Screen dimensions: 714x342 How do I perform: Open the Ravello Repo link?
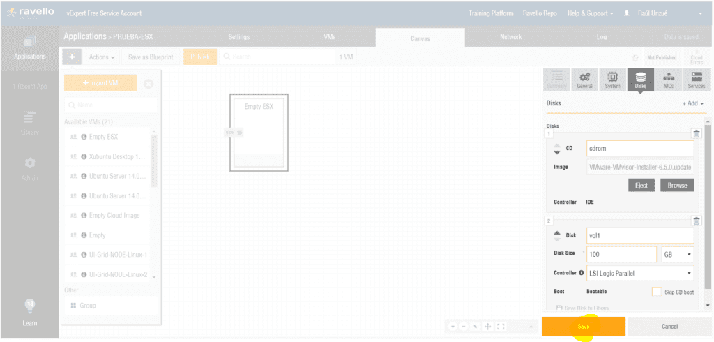(540, 13)
